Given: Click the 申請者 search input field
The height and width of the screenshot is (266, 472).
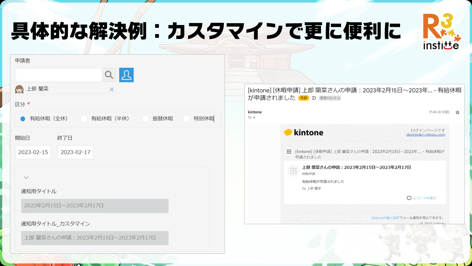Looking at the screenshot, I should pos(59,75).
